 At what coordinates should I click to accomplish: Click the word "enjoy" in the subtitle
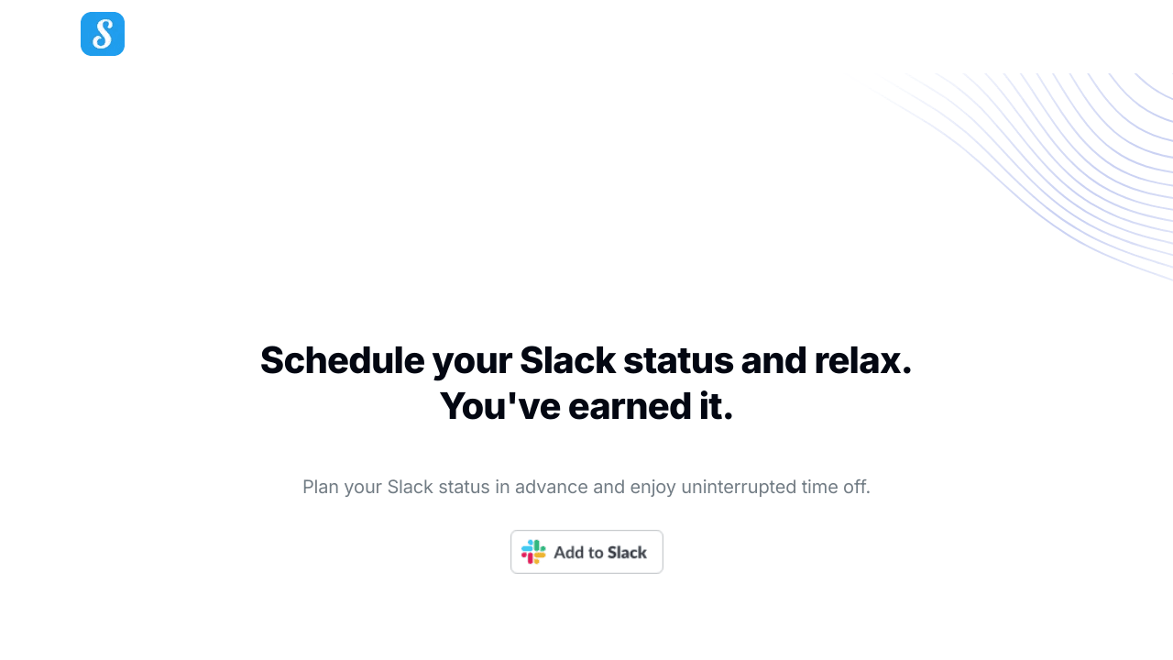pos(653,487)
